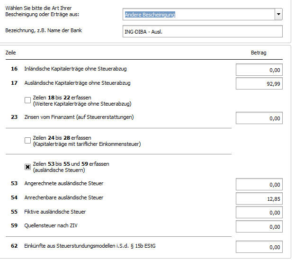
Task: Click the 'Inländische Kapitalerträge ohne Steuerabzug' label
Action: pos(75,69)
